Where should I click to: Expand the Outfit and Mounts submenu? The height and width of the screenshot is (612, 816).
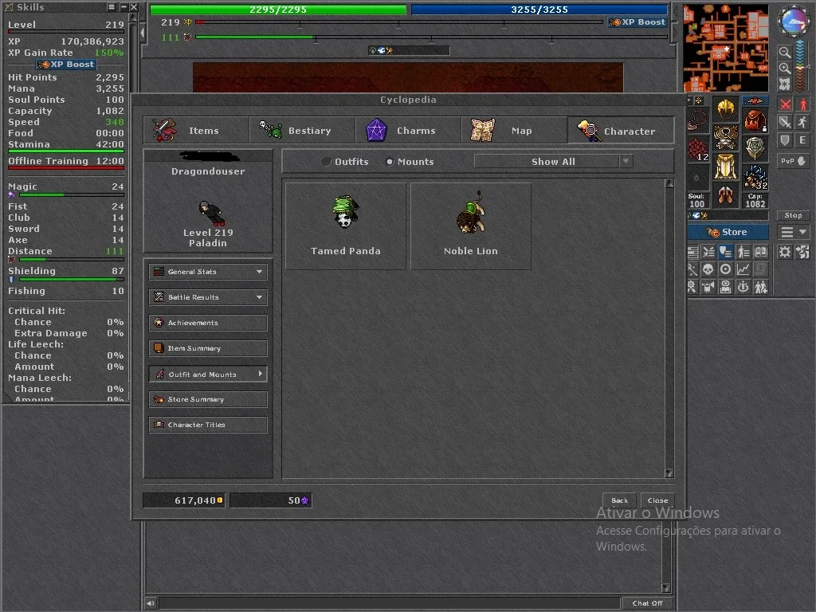coord(208,375)
